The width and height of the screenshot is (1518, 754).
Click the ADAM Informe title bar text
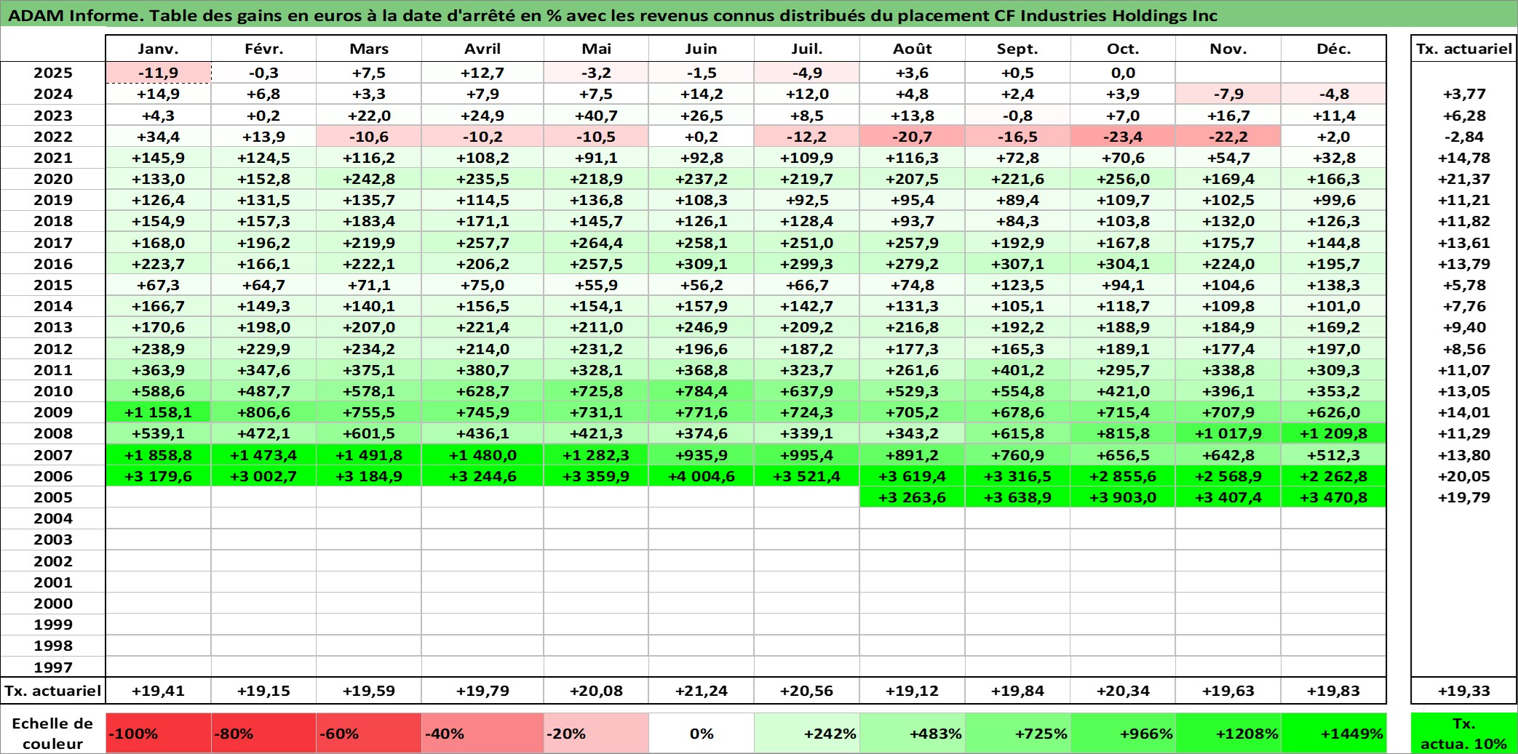pyautogui.click(x=612, y=15)
